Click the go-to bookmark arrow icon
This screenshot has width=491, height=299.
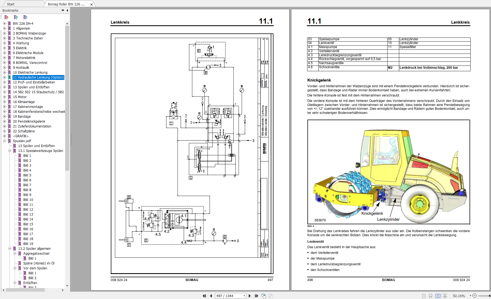pyautogui.click(x=25, y=17)
